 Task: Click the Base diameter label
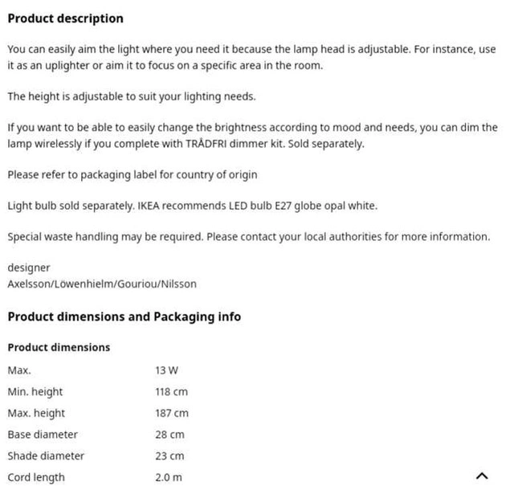tap(43, 435)
